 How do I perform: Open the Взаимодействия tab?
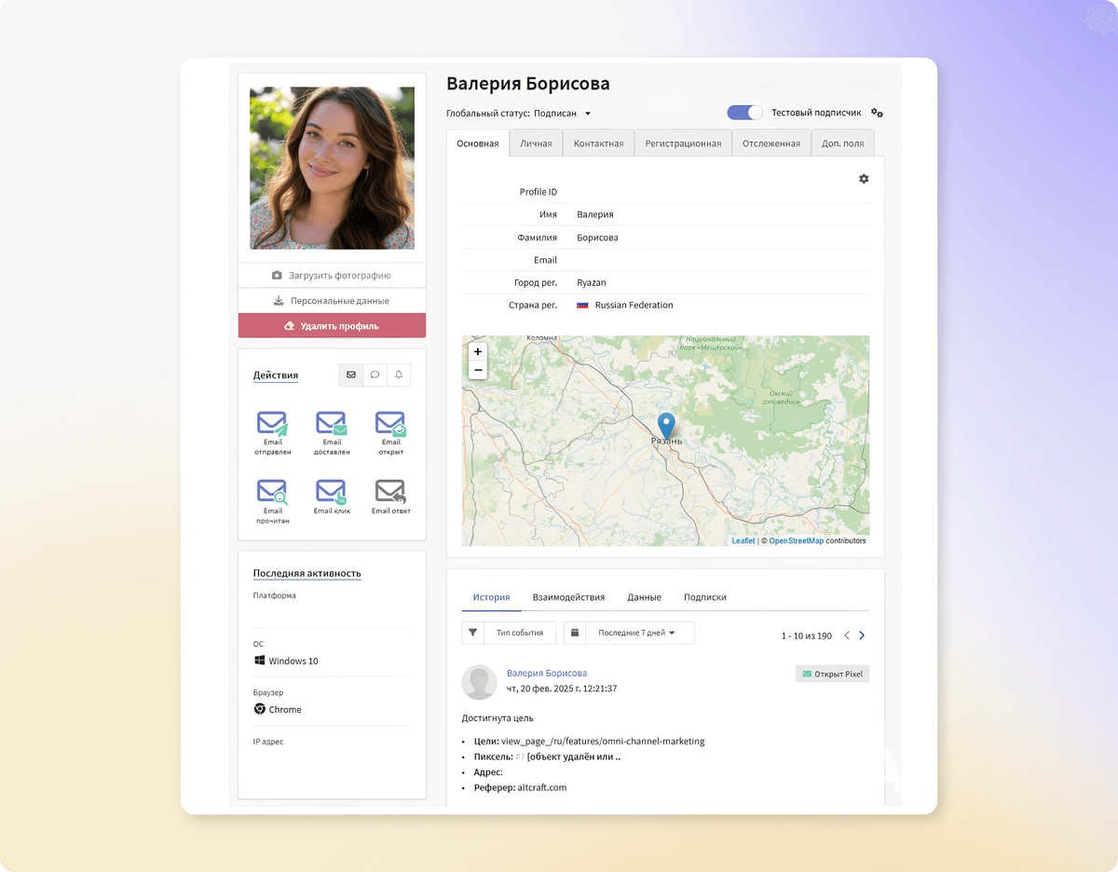point(568,597)
